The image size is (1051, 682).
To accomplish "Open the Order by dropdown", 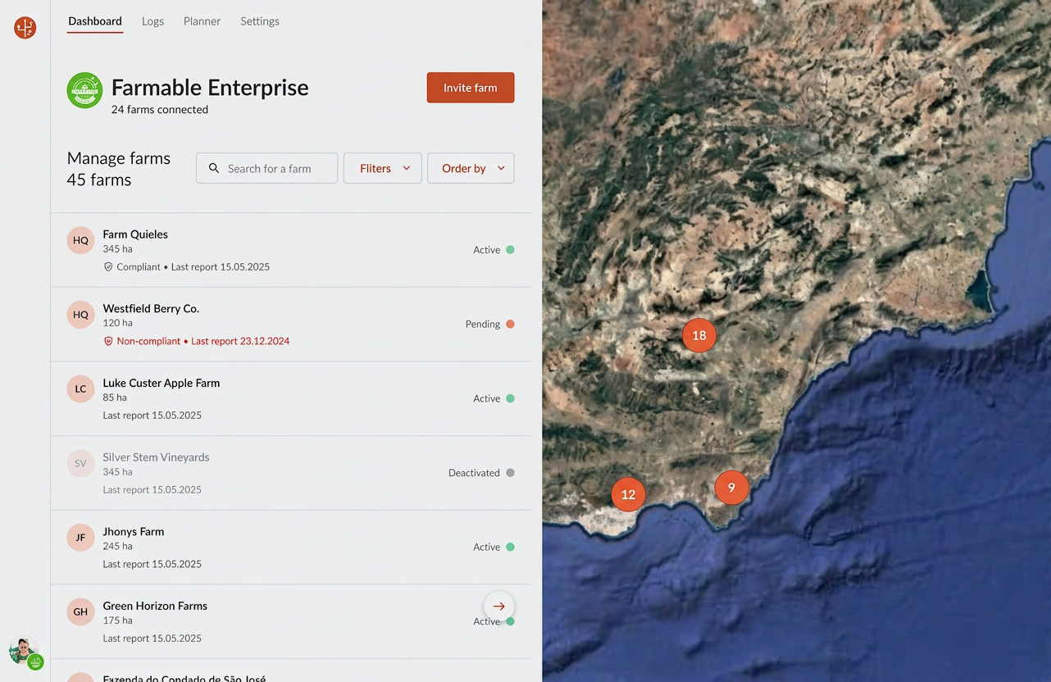I will (471, 168).
